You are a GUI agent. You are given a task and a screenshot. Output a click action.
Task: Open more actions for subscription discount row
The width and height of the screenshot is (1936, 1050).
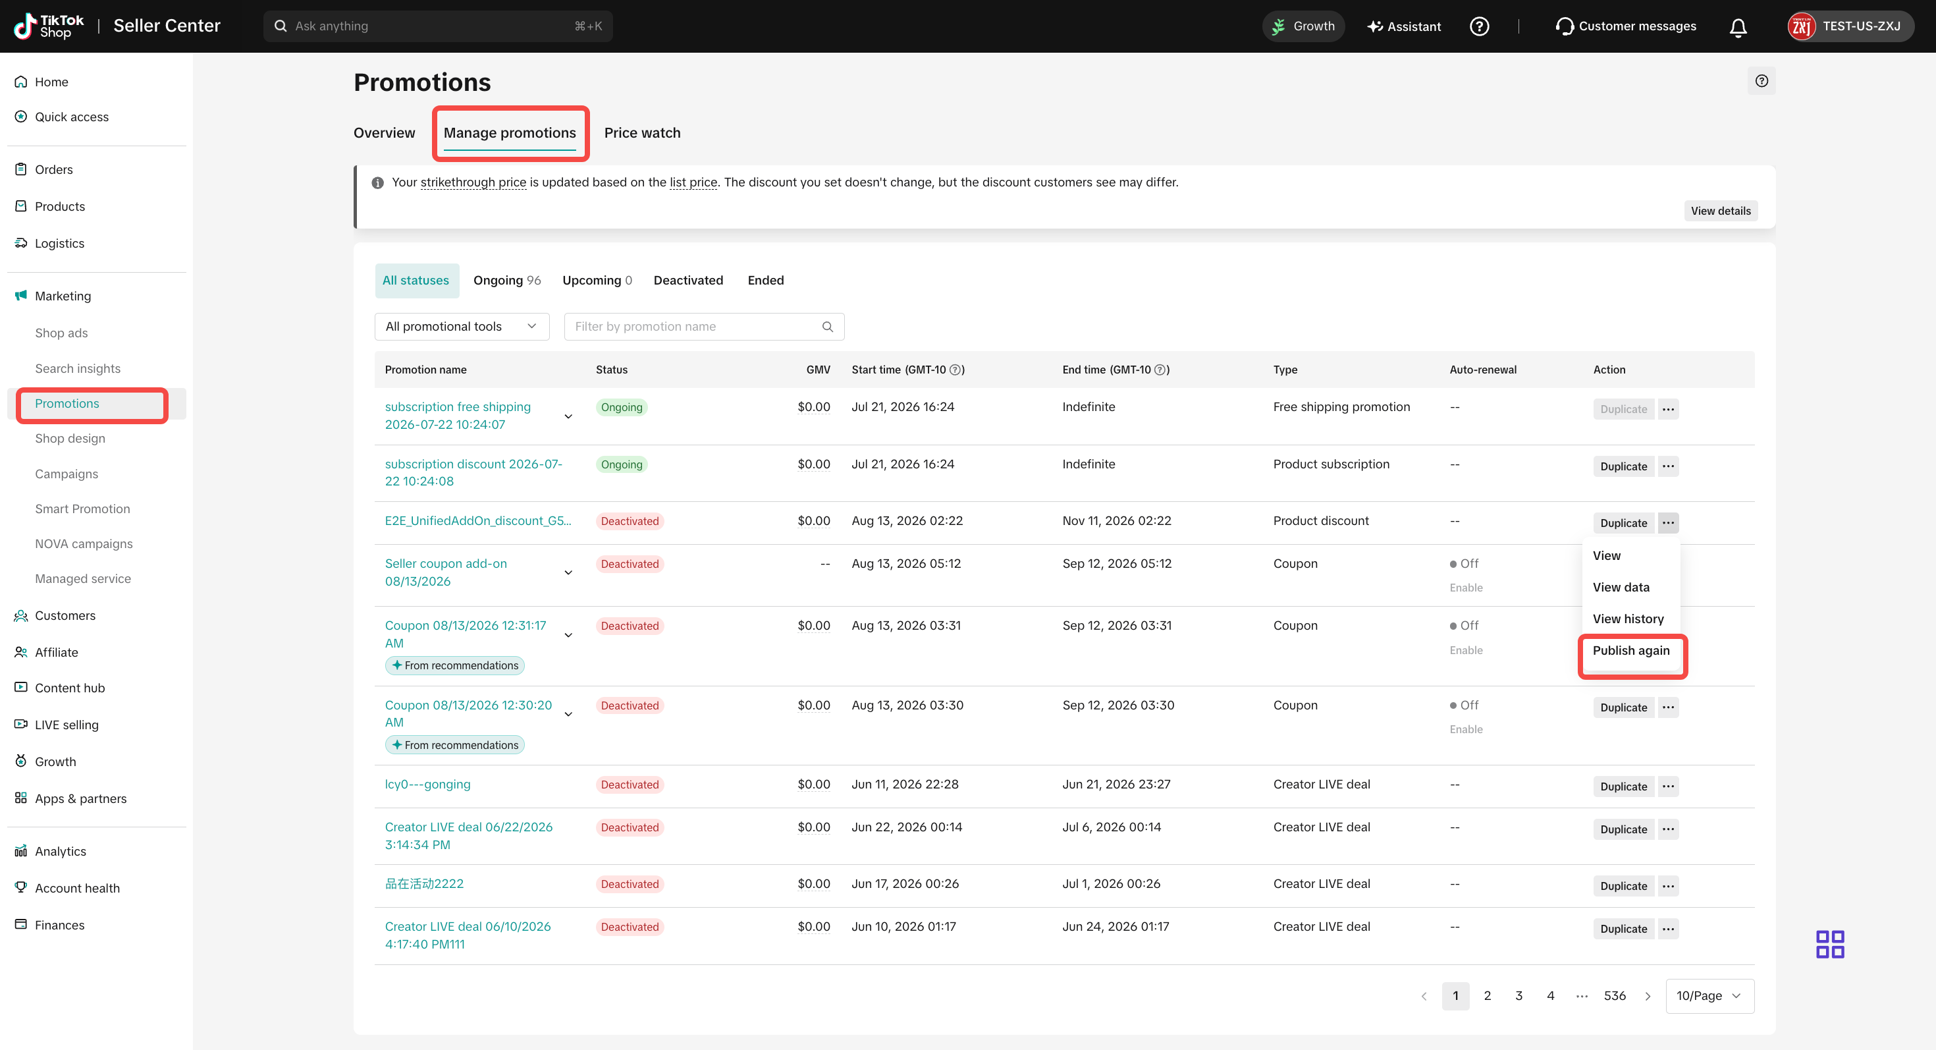pos(1668,467)
